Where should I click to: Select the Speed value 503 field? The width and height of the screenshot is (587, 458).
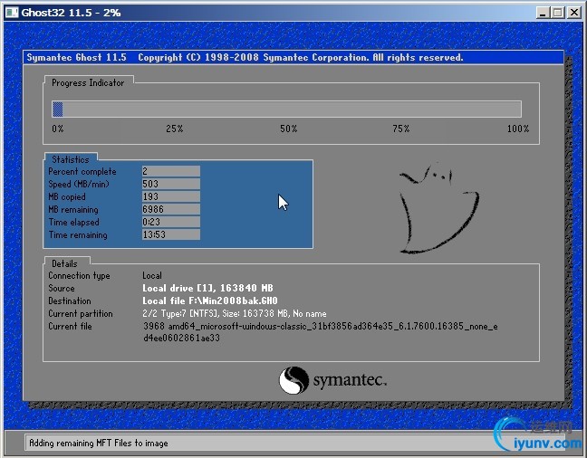coord(170,184)
